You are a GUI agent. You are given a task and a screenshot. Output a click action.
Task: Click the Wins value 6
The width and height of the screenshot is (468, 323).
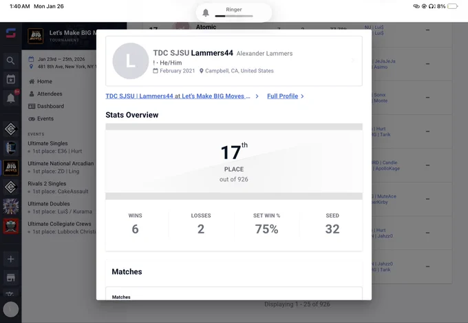(x=135, y=229)
